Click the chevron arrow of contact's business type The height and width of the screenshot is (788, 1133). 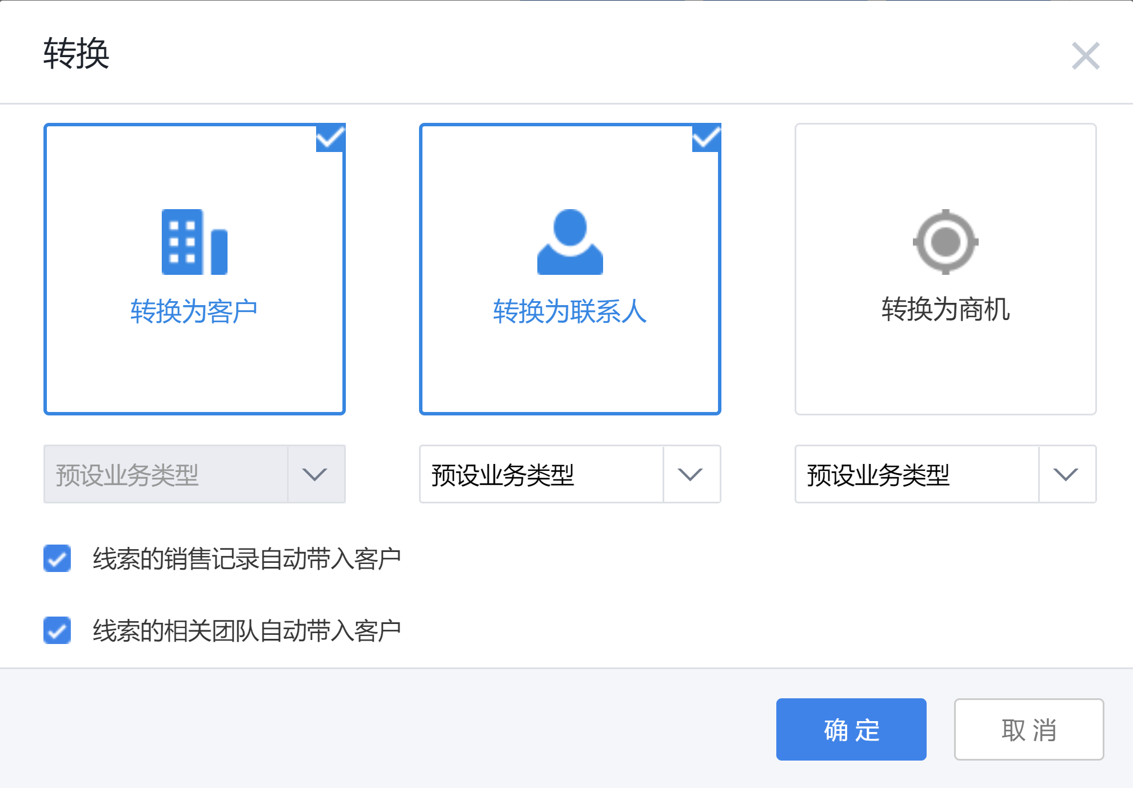pos(690,474)
